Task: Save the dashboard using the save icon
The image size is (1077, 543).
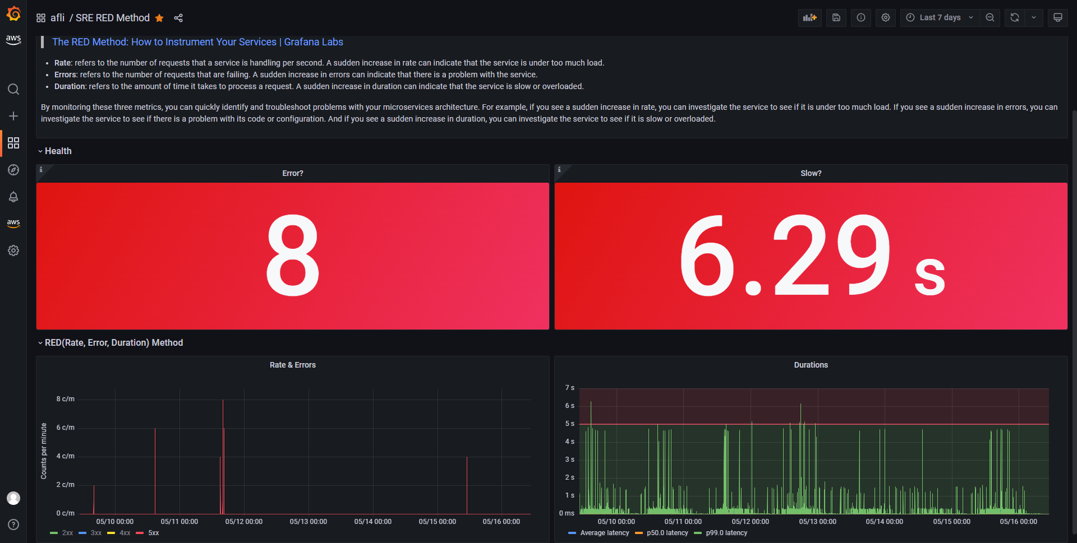Action: pyautogui.click(x=836, y=17)
